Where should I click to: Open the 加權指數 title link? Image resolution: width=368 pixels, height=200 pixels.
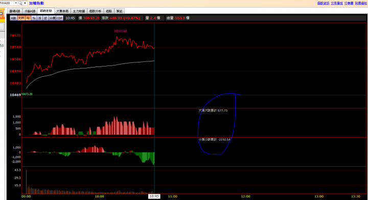pos(36,3)
